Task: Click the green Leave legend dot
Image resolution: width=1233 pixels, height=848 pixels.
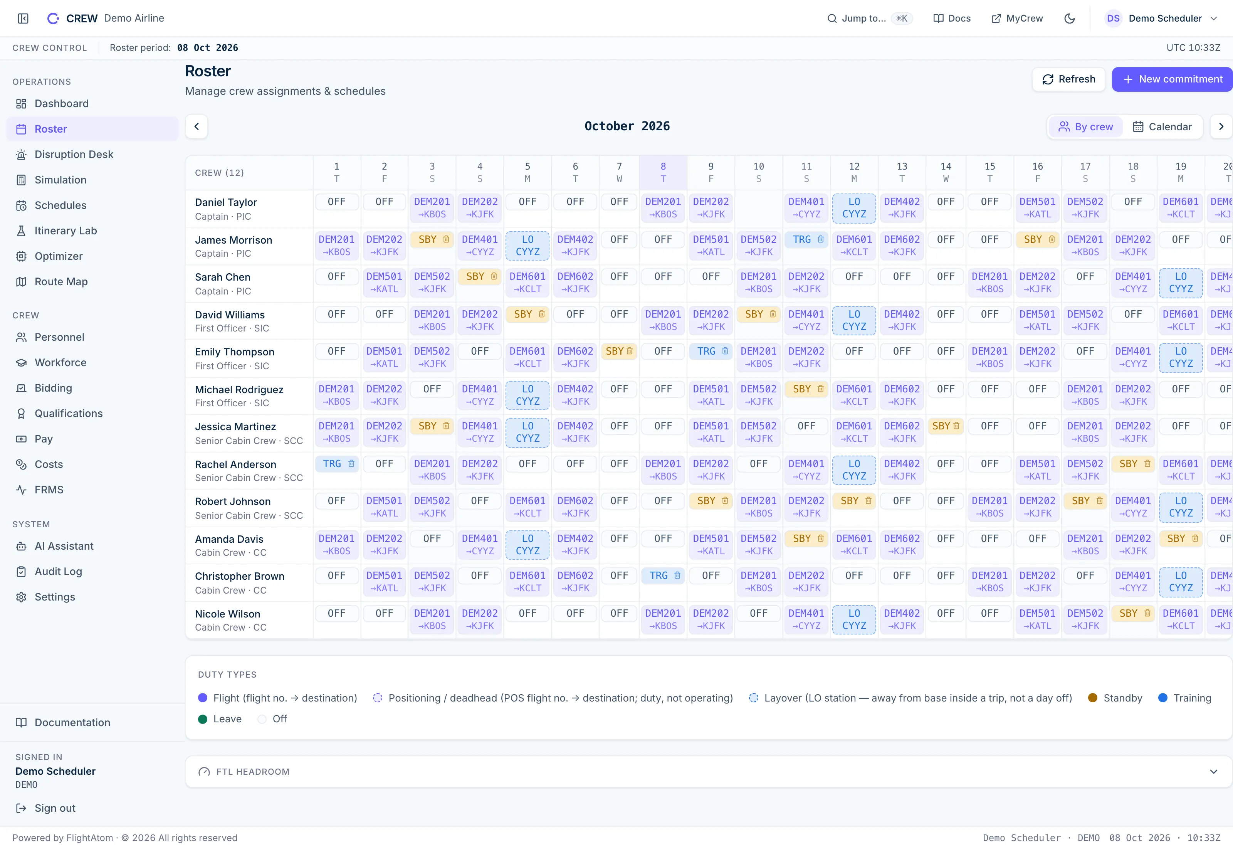Action: tap(202, 719)
